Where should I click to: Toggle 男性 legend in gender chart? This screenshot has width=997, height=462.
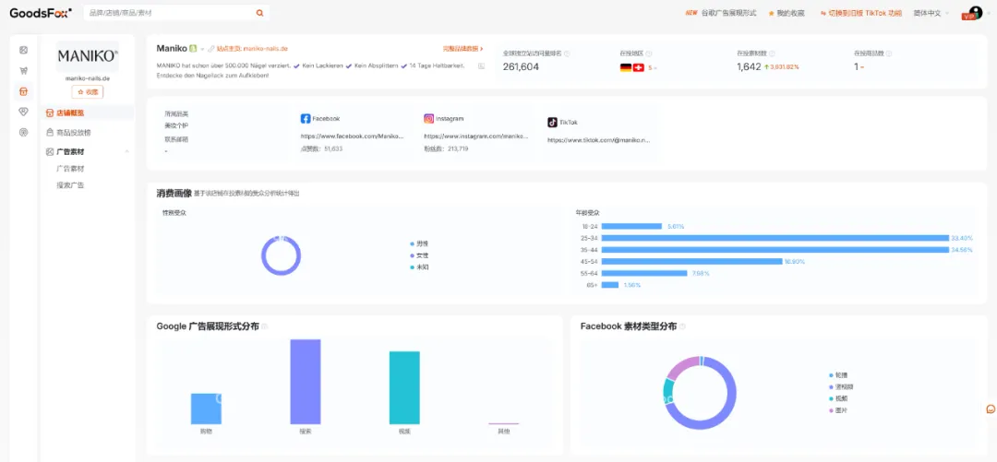tap(419, 243)
